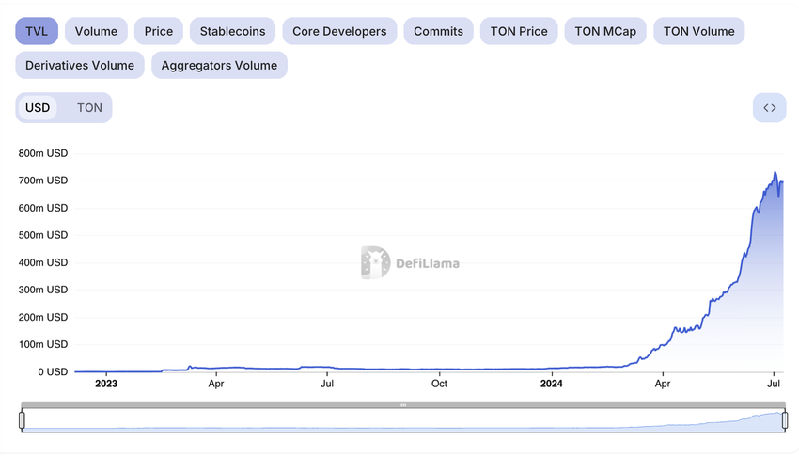Click the right range slider handle
Image resolution: width=799 pixels, height=456 pixels.
click(x=785, y=420)
